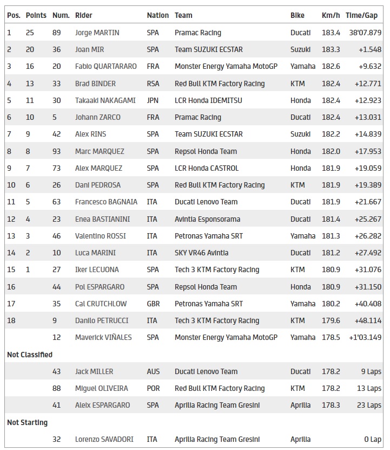Click the Km/h column header
390x450 pixels.
[330, 16]
